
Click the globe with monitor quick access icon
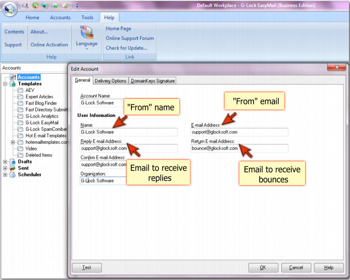(45, 6)
